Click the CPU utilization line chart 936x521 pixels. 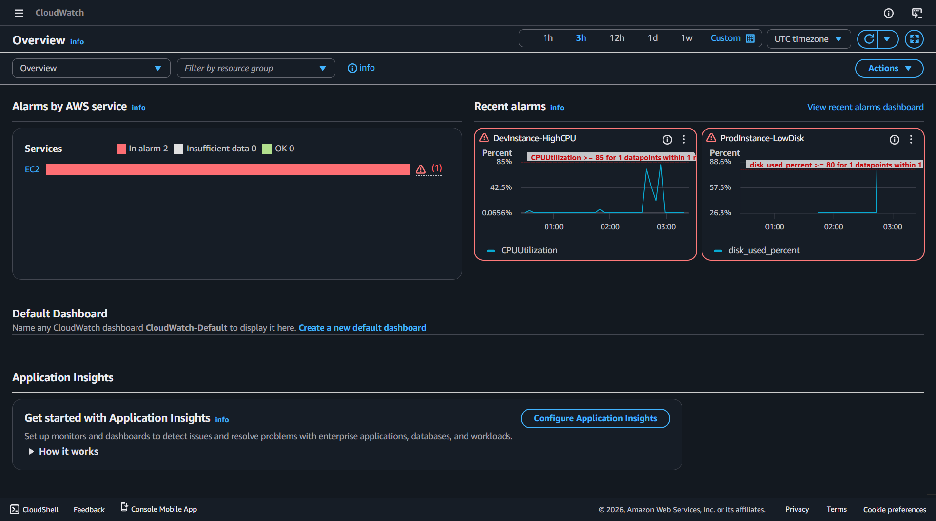click(605, 187)
